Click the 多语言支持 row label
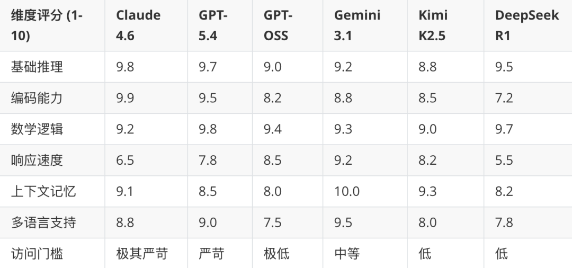 (43, 222)
